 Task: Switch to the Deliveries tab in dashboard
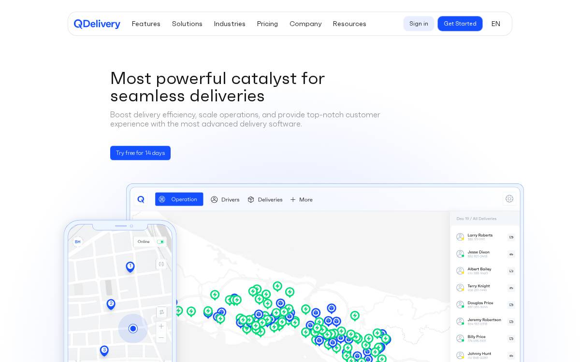(x=265, y=199)
